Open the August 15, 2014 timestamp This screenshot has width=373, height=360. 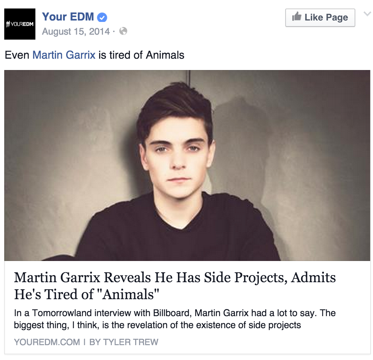pos(76,31)
